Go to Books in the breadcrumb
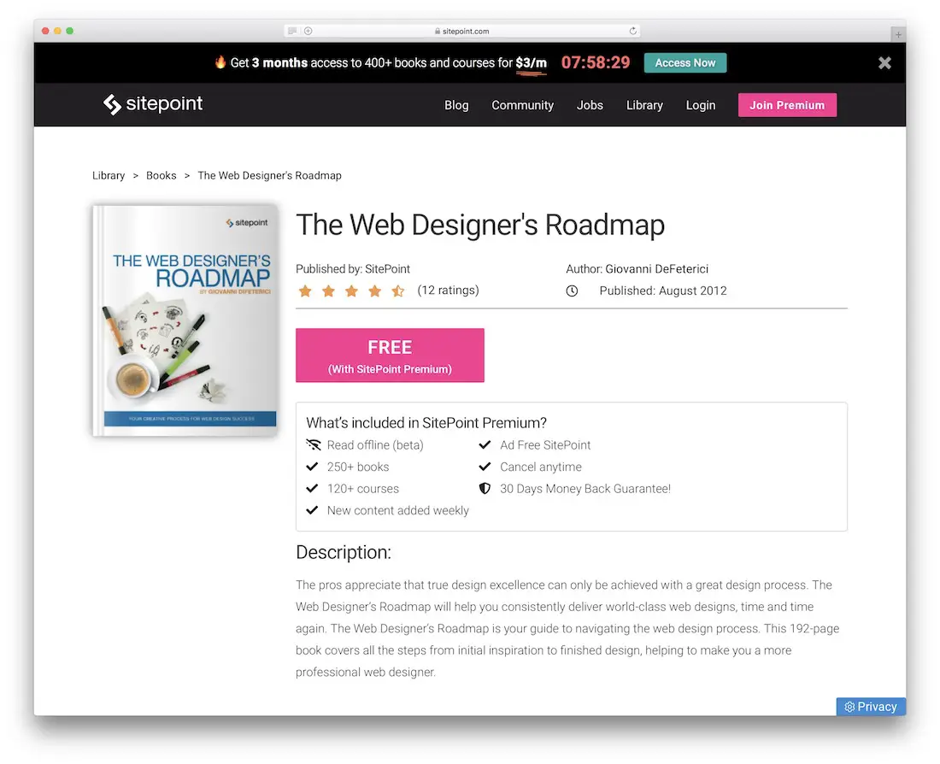This screenshot has height=764, width=940. [162, 176]
